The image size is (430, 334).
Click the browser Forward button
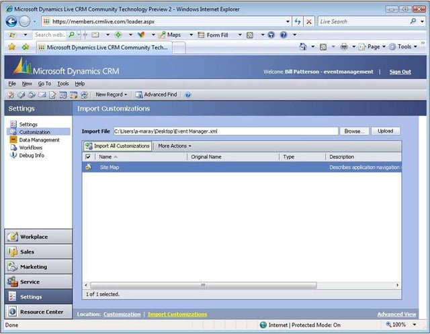(25, 21)
